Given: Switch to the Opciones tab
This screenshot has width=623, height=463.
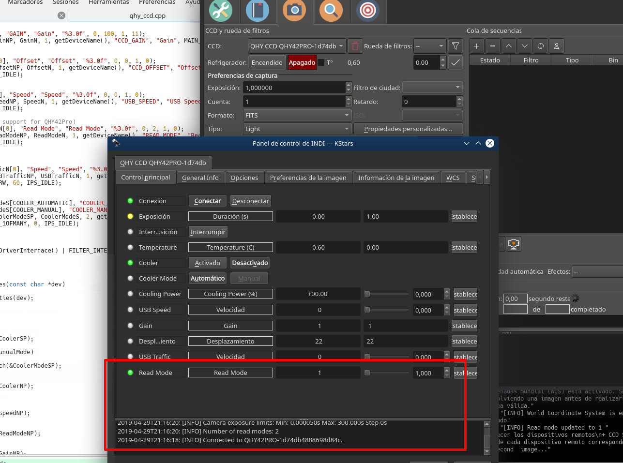Looking at the screenshot, I should tap(244, 178).
